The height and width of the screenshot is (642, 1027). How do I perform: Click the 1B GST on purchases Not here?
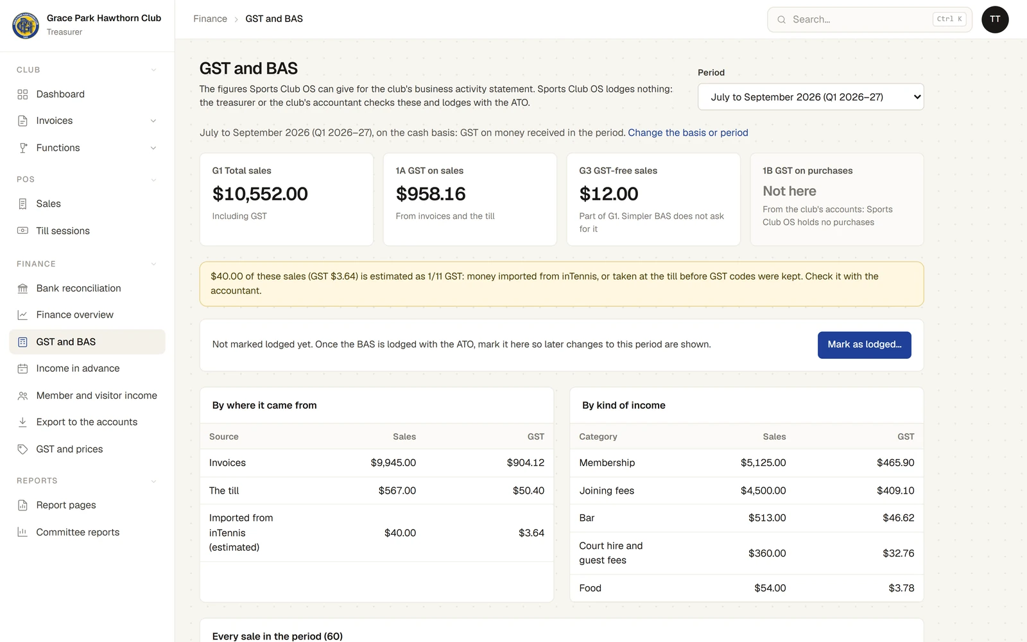click(789, 191)
